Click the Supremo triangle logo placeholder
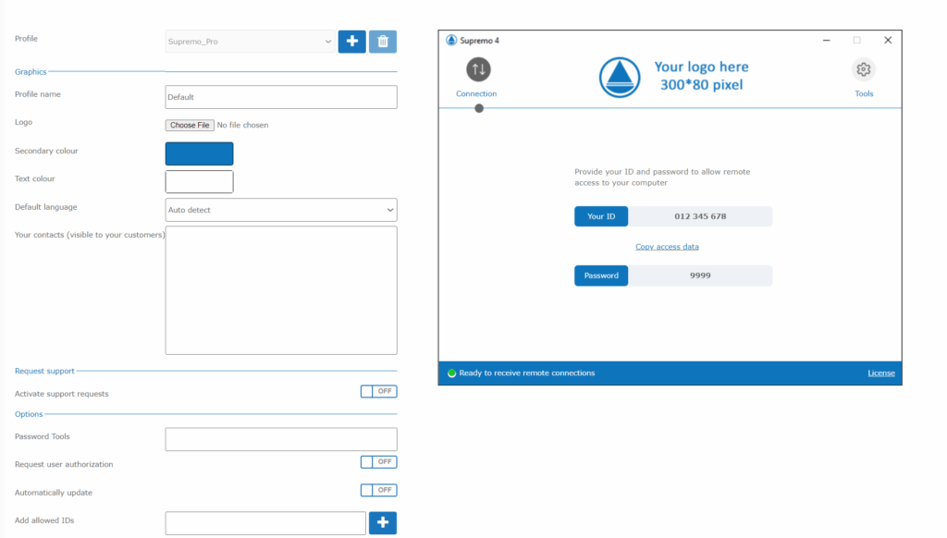This screenshot has width=947, height=538. point(620,78)
